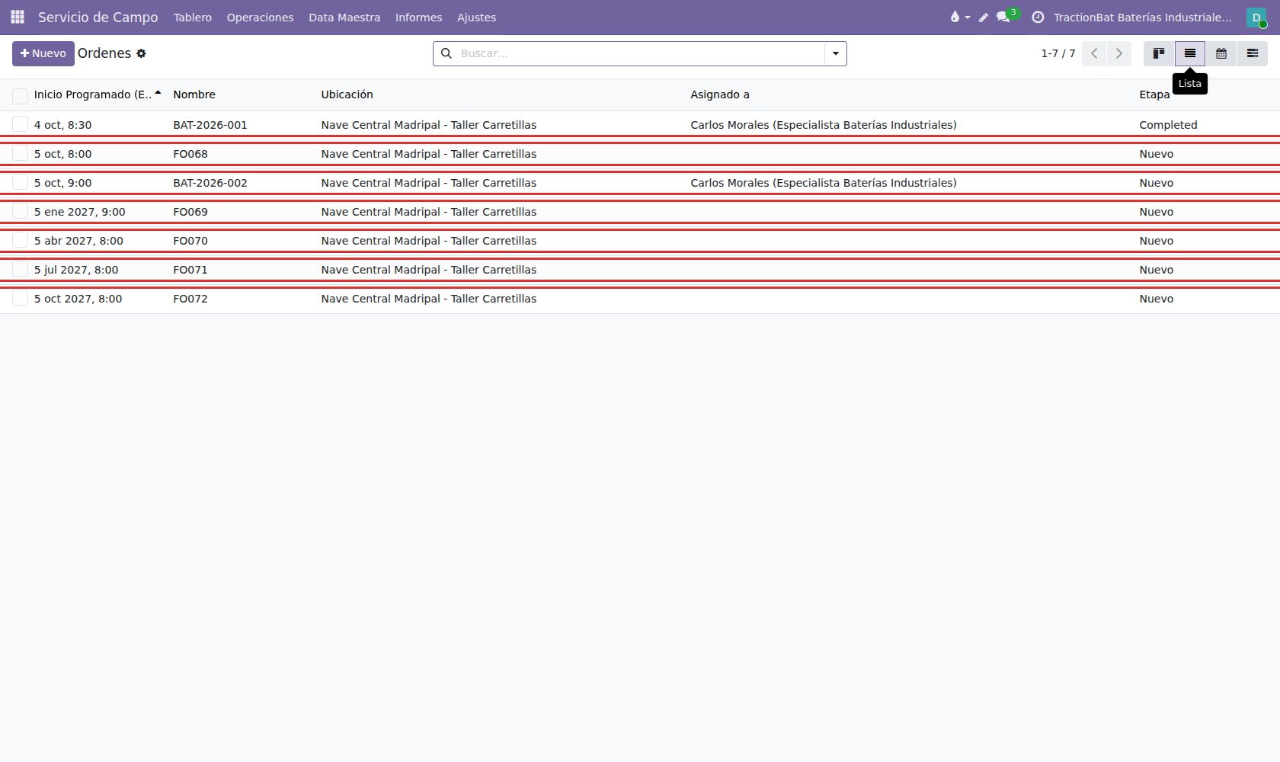Open the activities clock icon
This screenshot has height=762, width=1280.
coord(1038,17)
